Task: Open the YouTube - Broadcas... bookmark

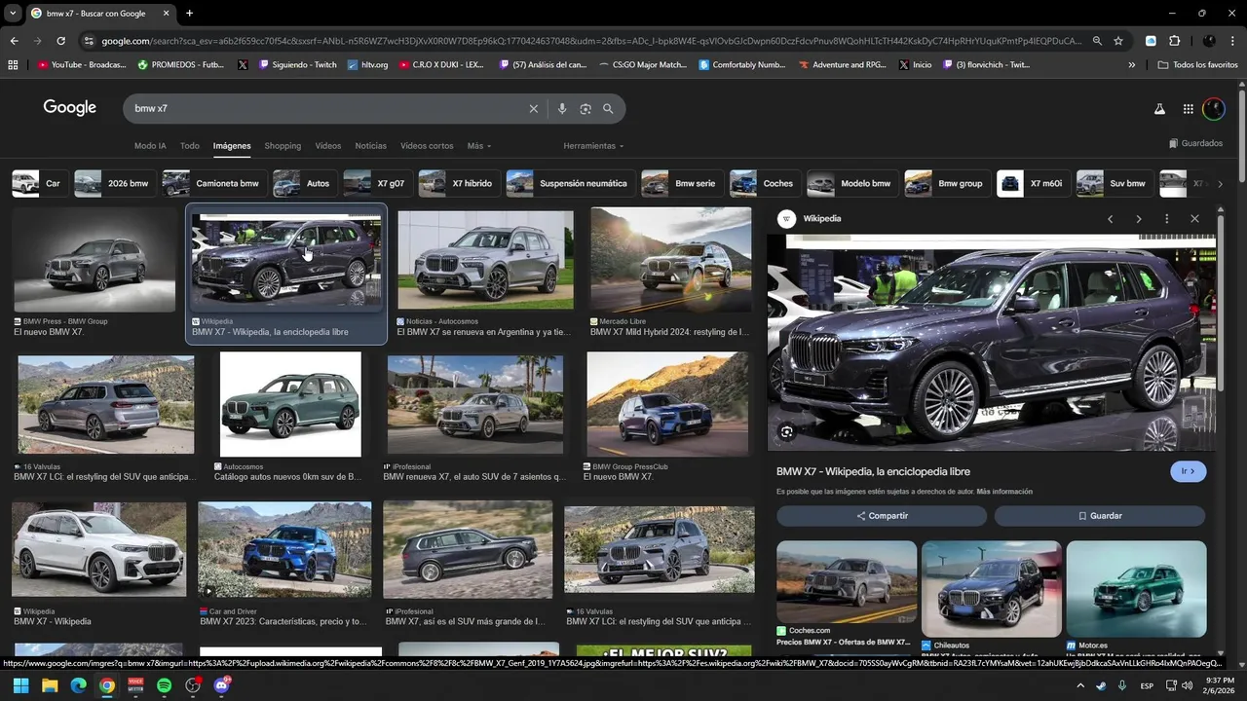Action: (82, 65)
